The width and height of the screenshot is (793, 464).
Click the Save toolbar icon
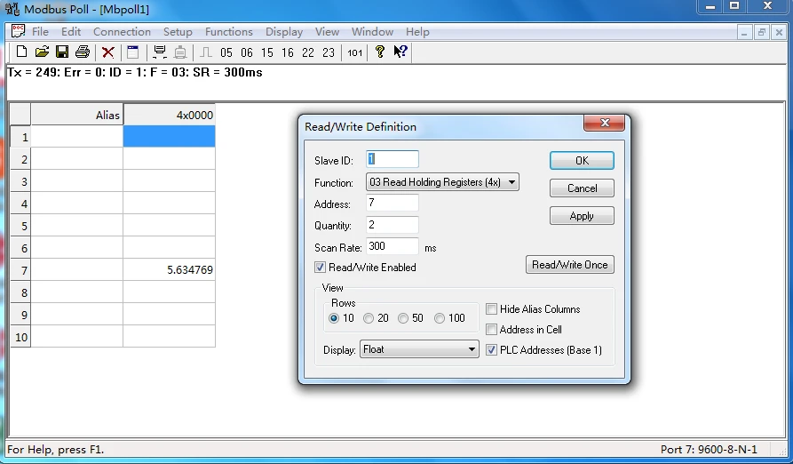pyautogui.click(x=62, y=52)
